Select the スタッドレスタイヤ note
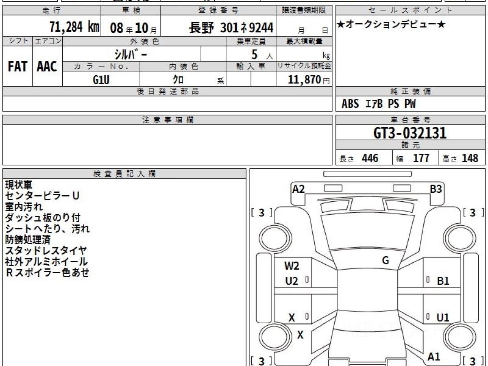 46,251
